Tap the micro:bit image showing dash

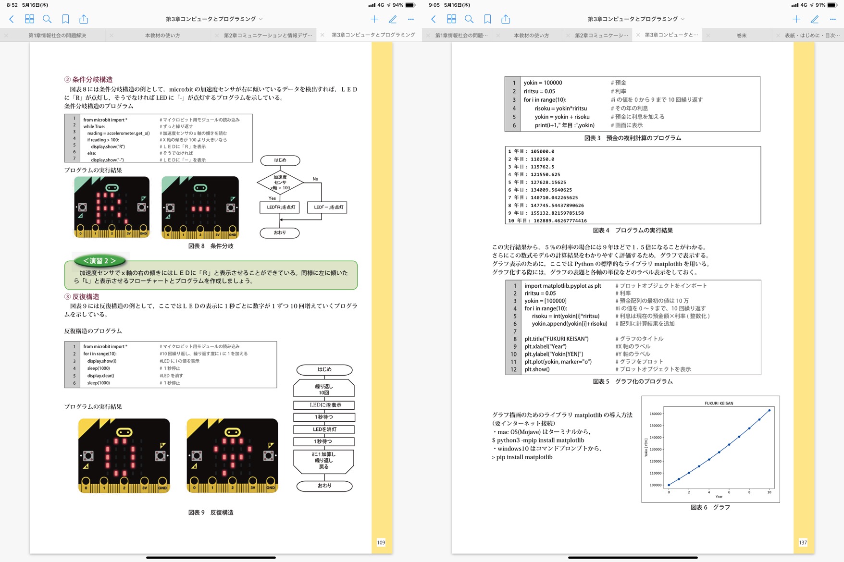[x=200, y=208]
